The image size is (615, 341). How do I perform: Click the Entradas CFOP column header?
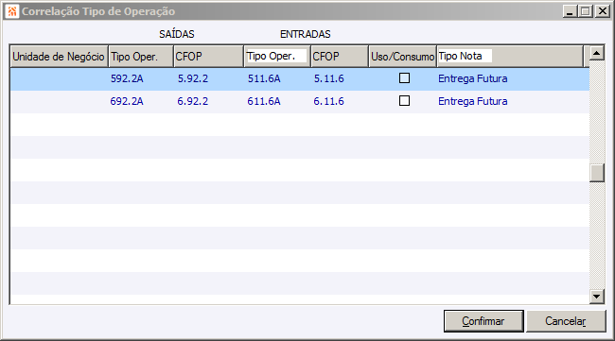point(340,57)
